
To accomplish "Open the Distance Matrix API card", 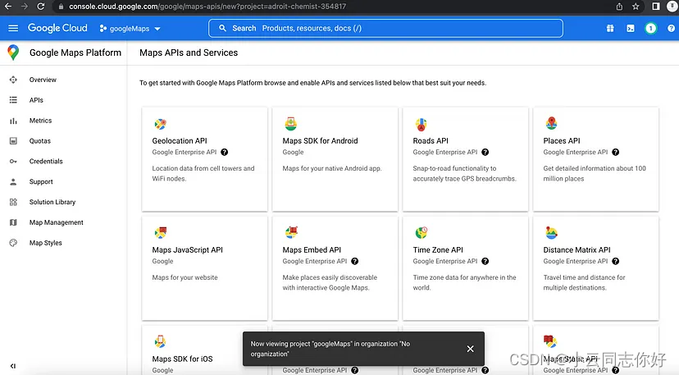I will (x=595, y=268).
